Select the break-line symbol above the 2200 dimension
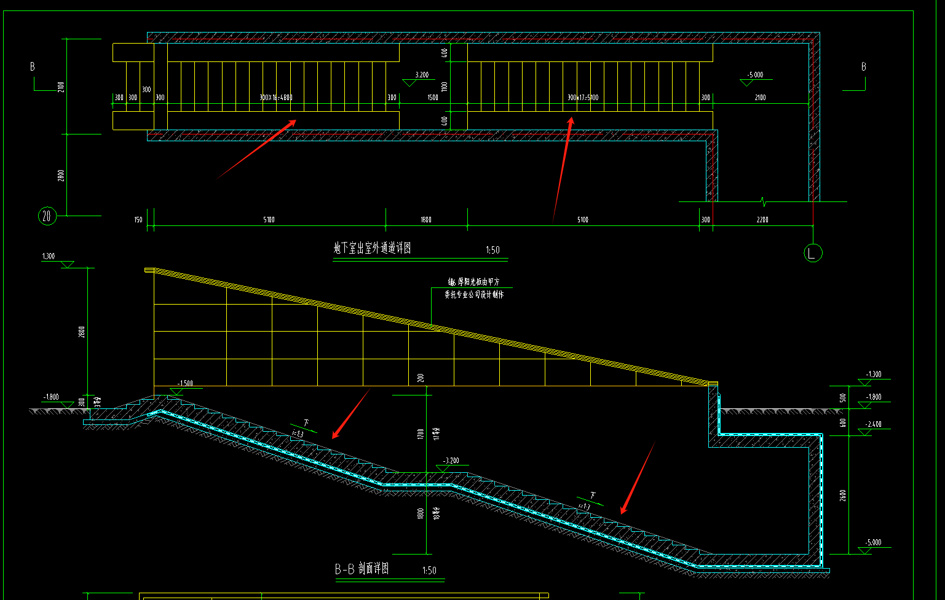Viewport: 945px width, 600px height. (x=763, y=201)
